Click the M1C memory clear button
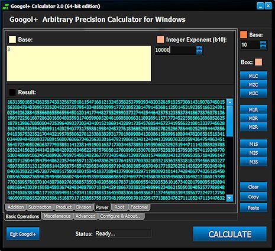The image size is (275, 251). pos(254,76)
